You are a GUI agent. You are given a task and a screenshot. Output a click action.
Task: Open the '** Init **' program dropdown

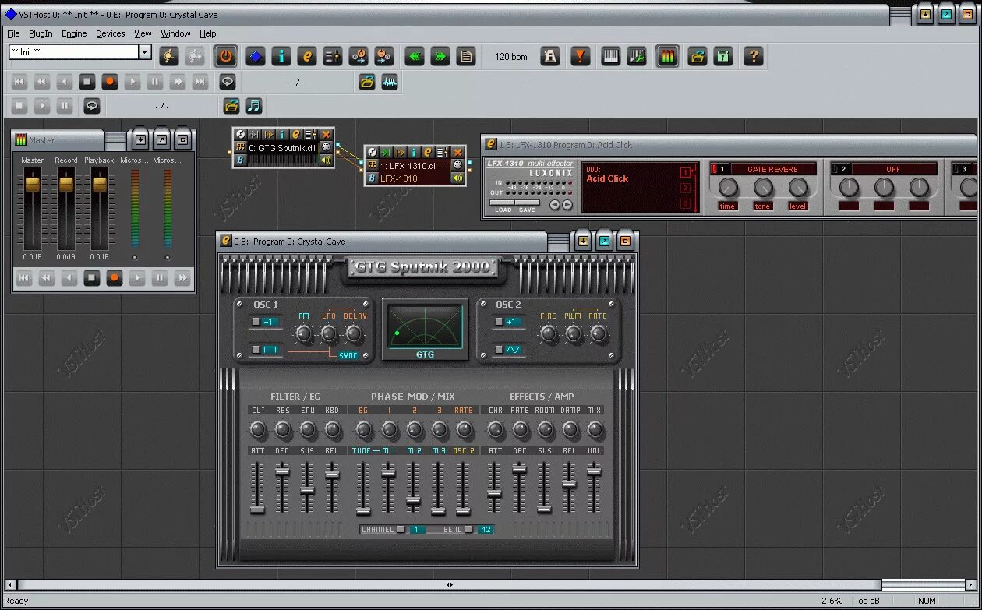tap(144, 52)
